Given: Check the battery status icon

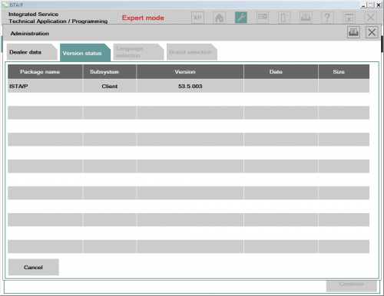Looking at the screenshot, I should 284,18.
